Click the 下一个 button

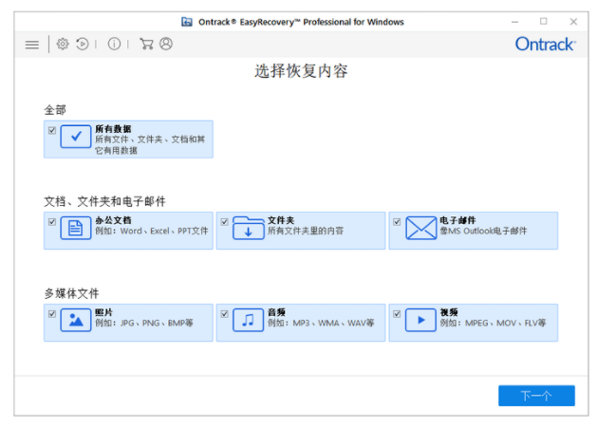tap(536, 396)
